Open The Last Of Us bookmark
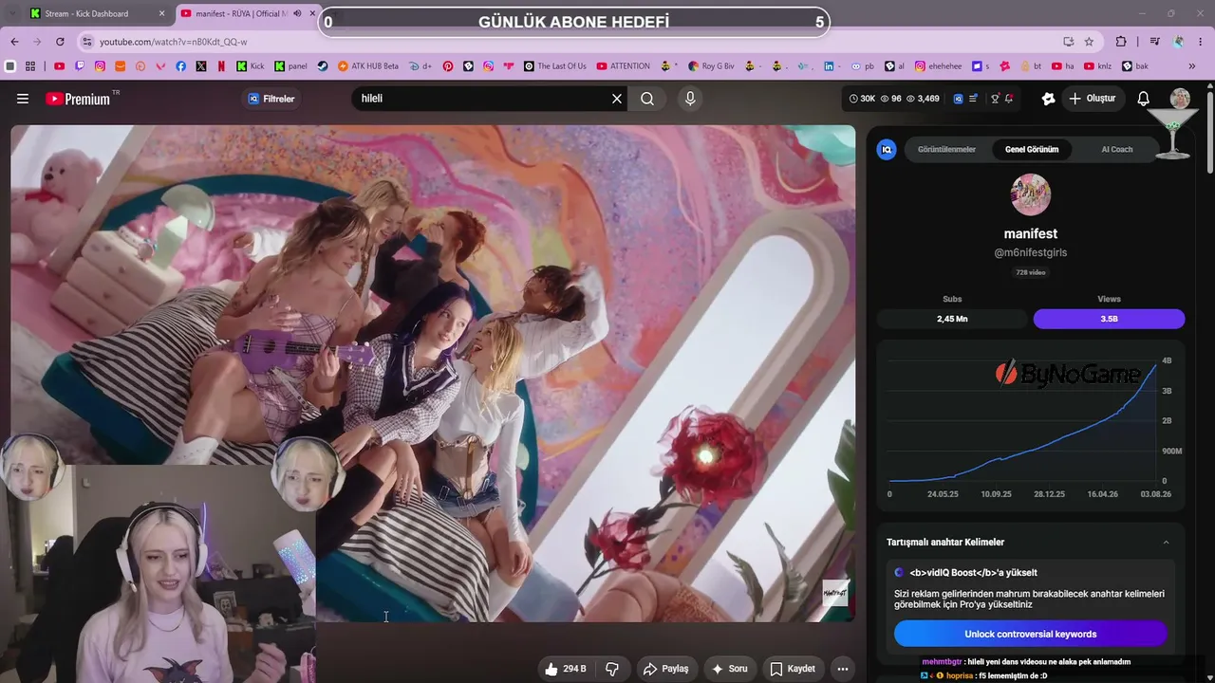This screenshot has width=1215, height=683. 555,66
